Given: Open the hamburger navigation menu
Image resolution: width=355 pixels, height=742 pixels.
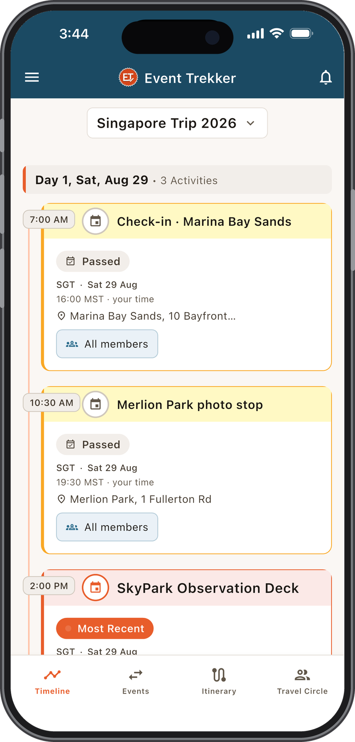Looking at the screenshot, I should click(x=32, y=78).
